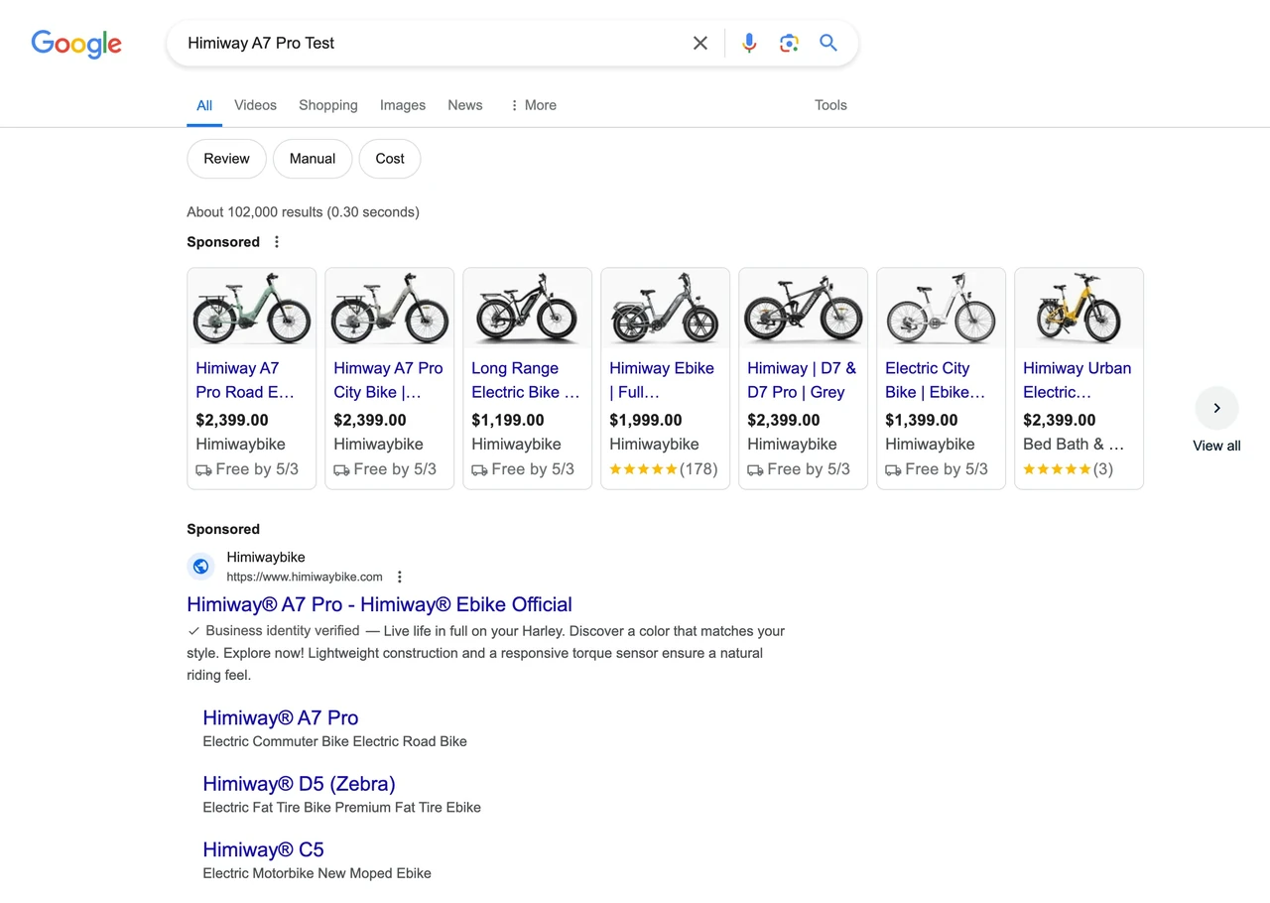Switch to the Videos tab

click(x=255, y=105)
